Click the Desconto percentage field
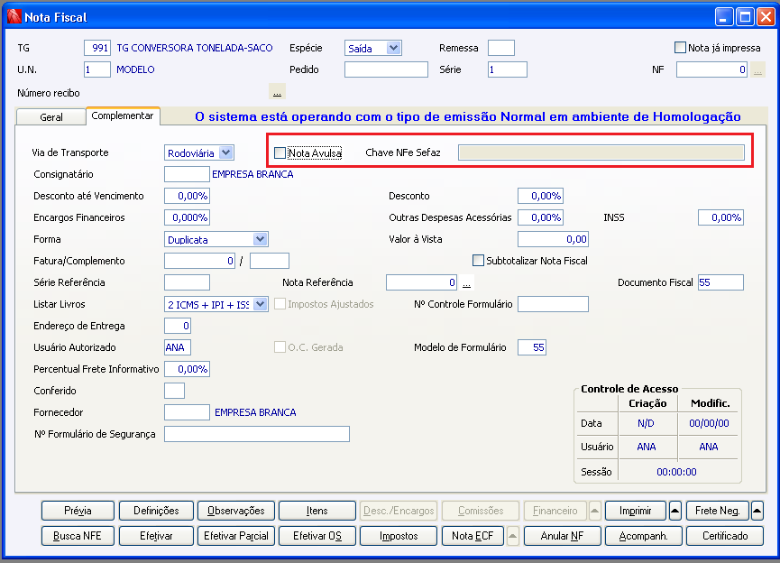The image size is (780, 563). click(x=540, y=196)
